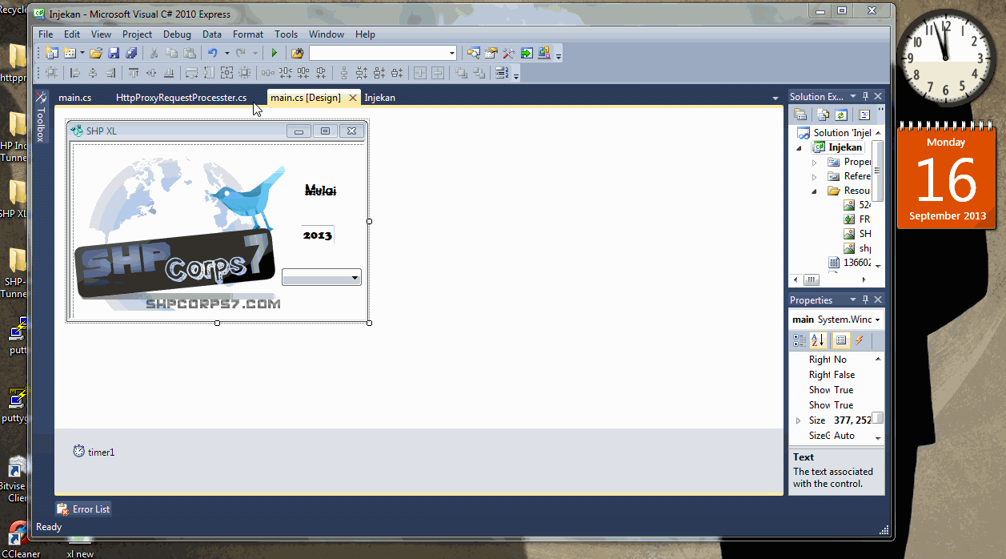Viewport: 1006px width, 559px height.
Task: Open Properties Window toolbar icon
Action: tap(491, 53)
